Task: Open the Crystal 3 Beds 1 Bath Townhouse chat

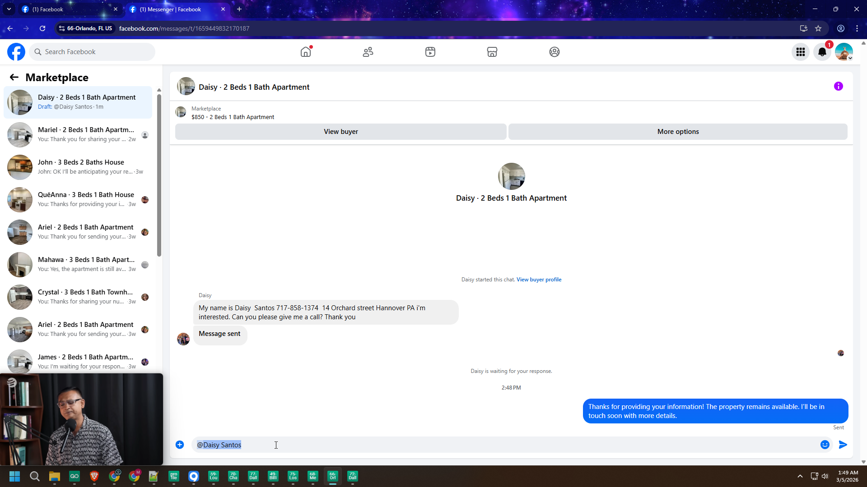Action: tap(78, 297)
